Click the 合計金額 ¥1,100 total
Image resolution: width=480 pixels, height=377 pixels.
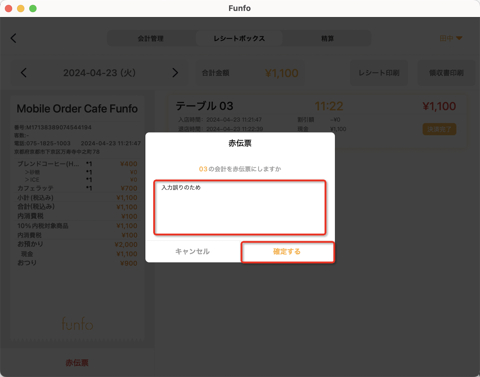pyautogui.click(x=250, y=73)
